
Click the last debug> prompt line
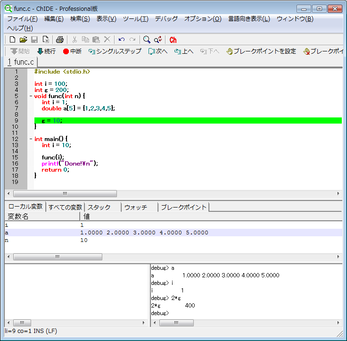(x=160, y=313)
